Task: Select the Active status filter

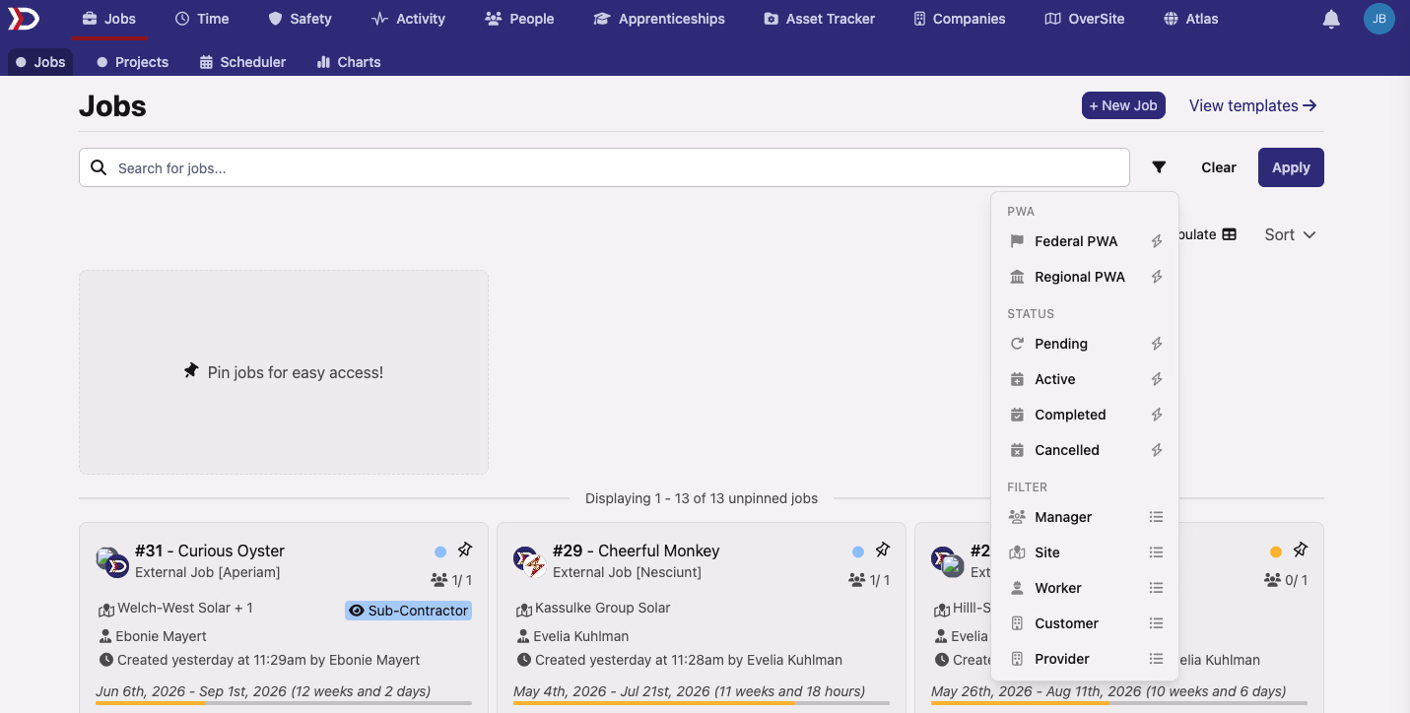Action: point(1087,379)
